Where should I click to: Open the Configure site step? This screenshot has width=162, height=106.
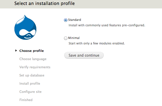point(30,92)
